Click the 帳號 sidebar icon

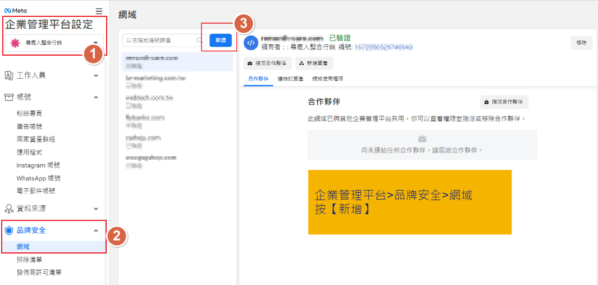tap(9, 97)
